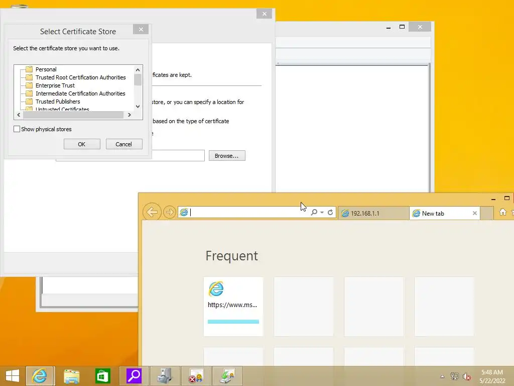The width and height of the screenshot is (514, 386).
Task: Click Browse... in the import wizard
Action: pyautogui.click(x=227, y=156)
